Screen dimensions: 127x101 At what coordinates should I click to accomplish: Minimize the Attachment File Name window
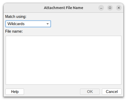coord(101,8)
